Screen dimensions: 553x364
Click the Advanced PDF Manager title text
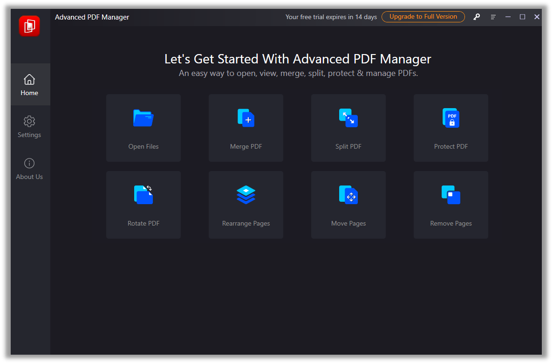[x=92, y=17]
